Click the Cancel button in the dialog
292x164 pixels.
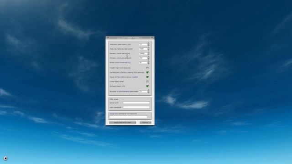[145, 123]
